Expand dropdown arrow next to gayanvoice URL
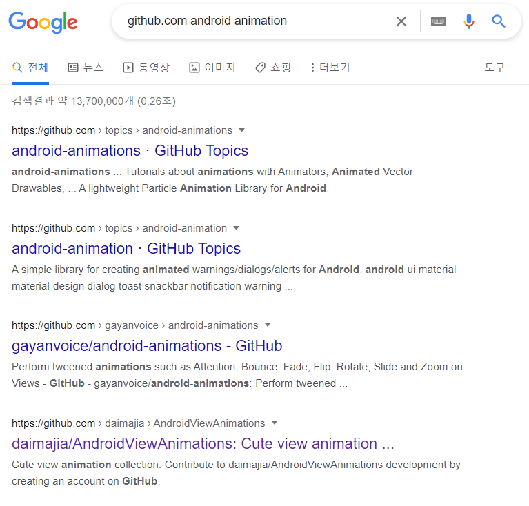The image size is (529, 506). coord(268,325)
